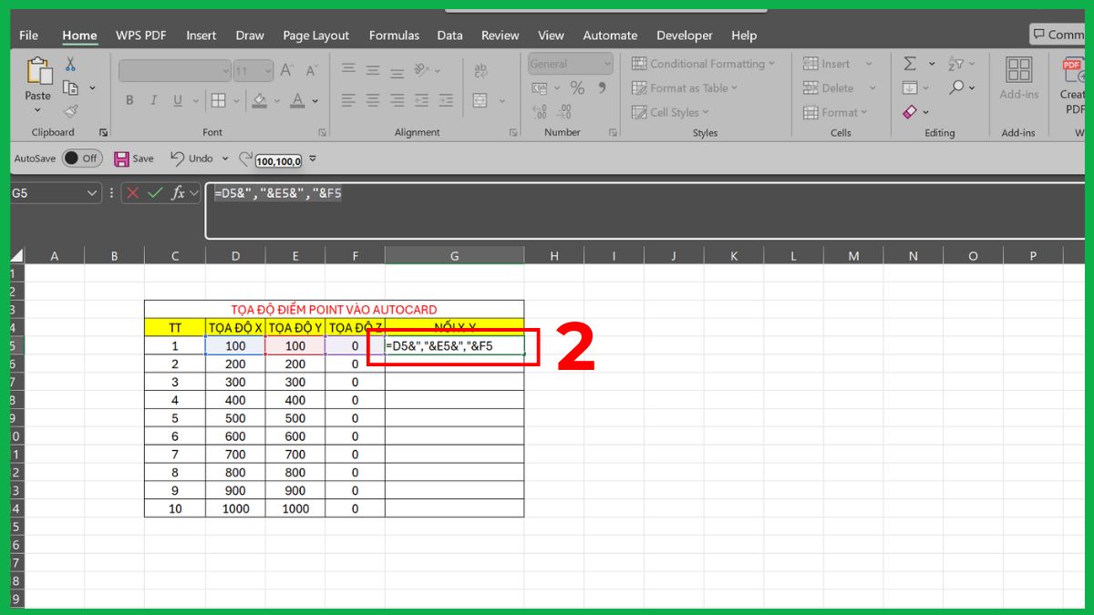Apply the Percent Style icon
The width and height of the screenshot is (1094, 615).
[575, 87]
